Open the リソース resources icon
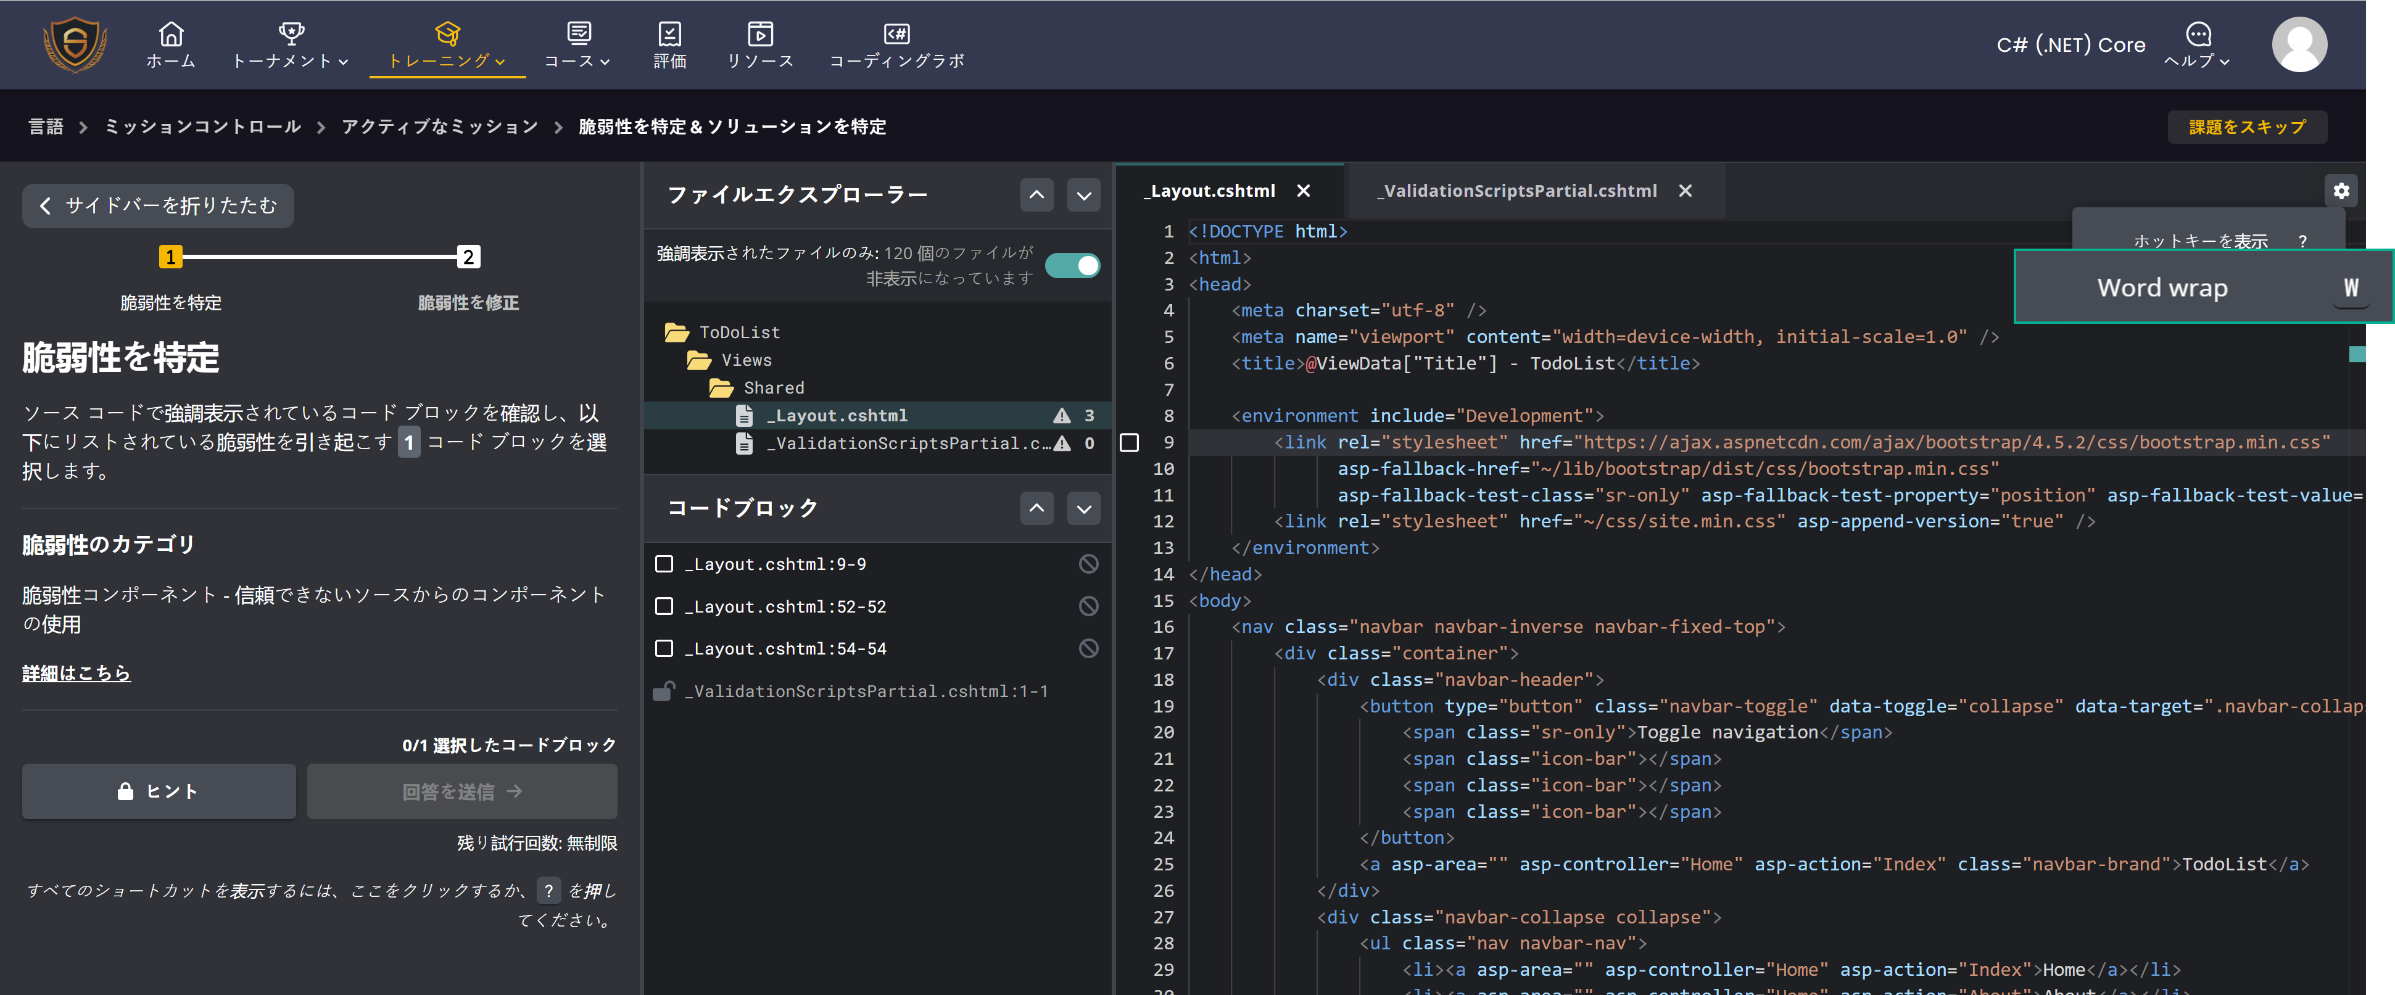The height and width of the screenshot is (995, 2395). [759, 33]
